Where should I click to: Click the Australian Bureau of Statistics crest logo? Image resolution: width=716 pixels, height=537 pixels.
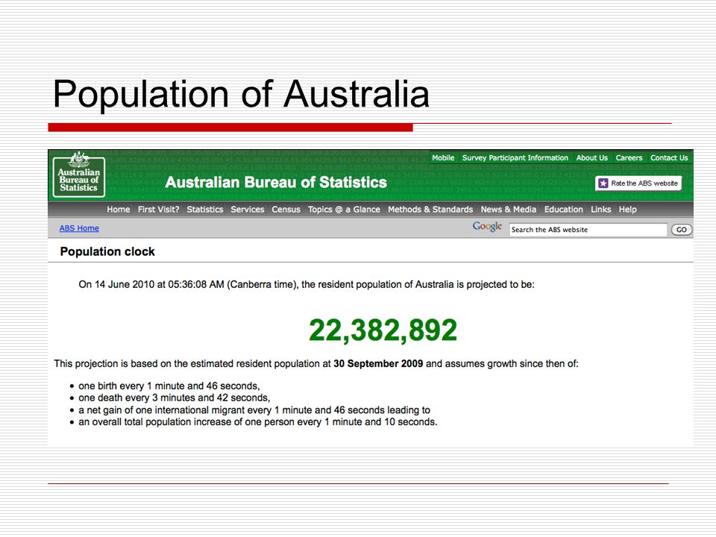[79, 175]
